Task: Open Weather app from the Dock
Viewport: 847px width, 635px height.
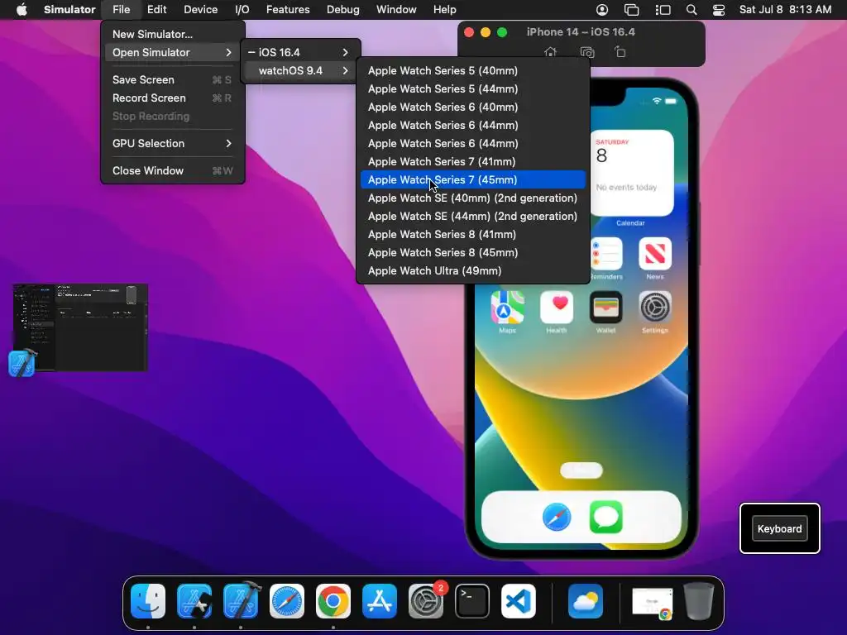Action: 586,601
